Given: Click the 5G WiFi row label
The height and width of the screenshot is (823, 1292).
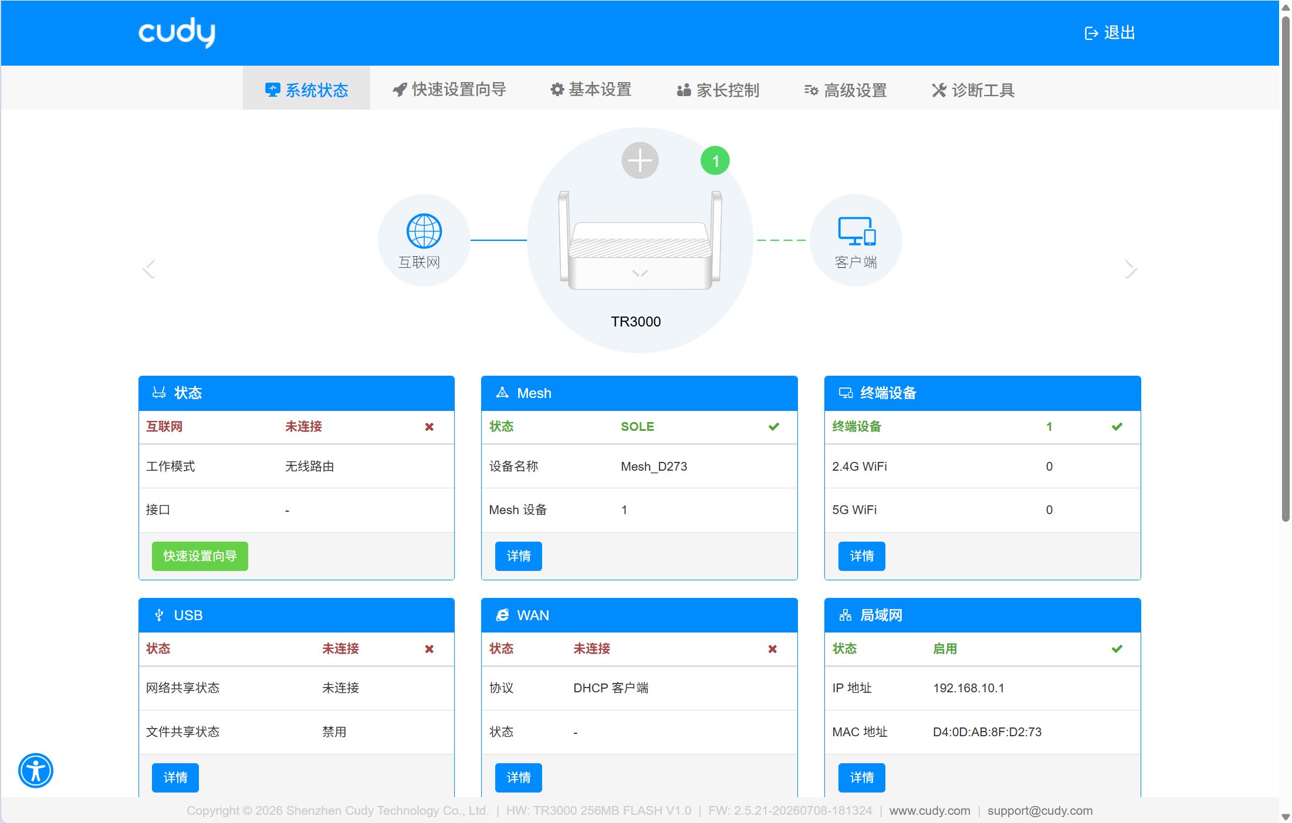Looking at the screenshot, I should tap(854, 510).
